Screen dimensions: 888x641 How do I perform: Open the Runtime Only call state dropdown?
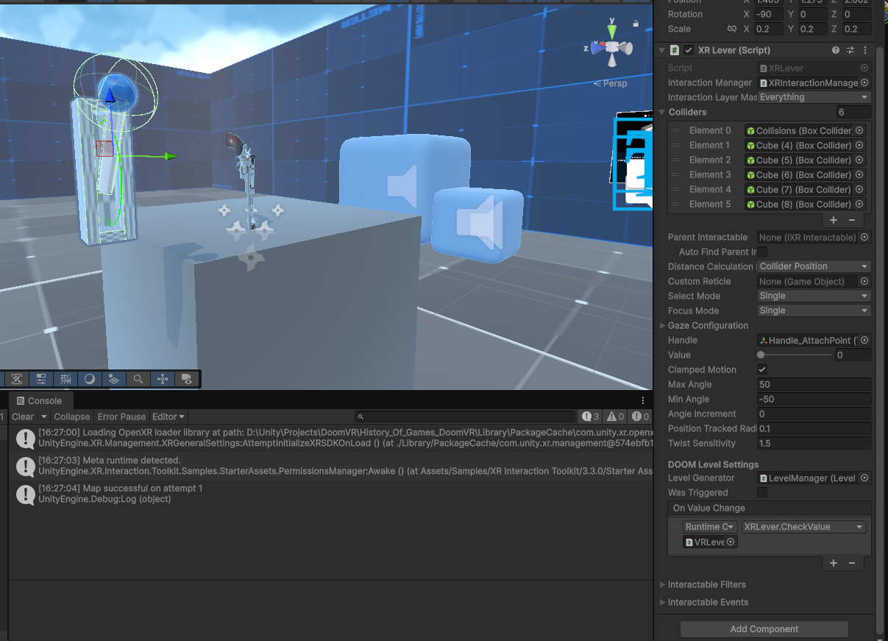711,527
